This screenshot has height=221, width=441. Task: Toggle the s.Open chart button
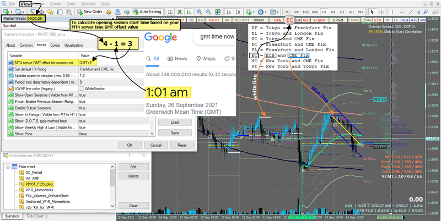pyautogui.click(x=319, y=20)
